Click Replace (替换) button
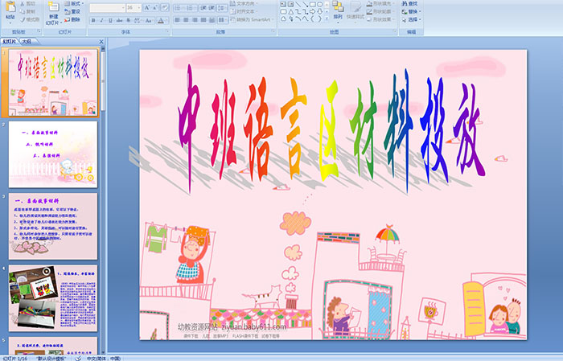Image resolution: width=563 pixels, height=361 pixels. click(x=410, y=11)
